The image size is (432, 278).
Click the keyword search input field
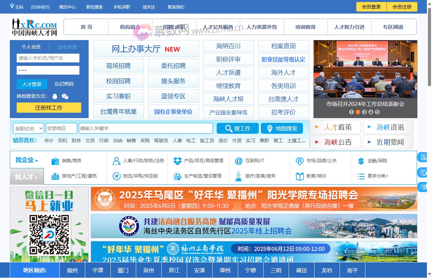tap(146, 128)
